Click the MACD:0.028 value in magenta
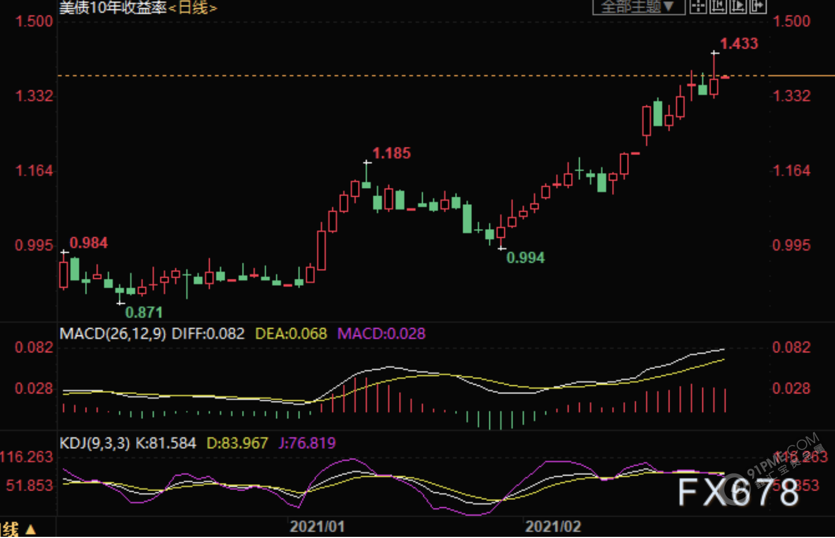 (382, 334)
